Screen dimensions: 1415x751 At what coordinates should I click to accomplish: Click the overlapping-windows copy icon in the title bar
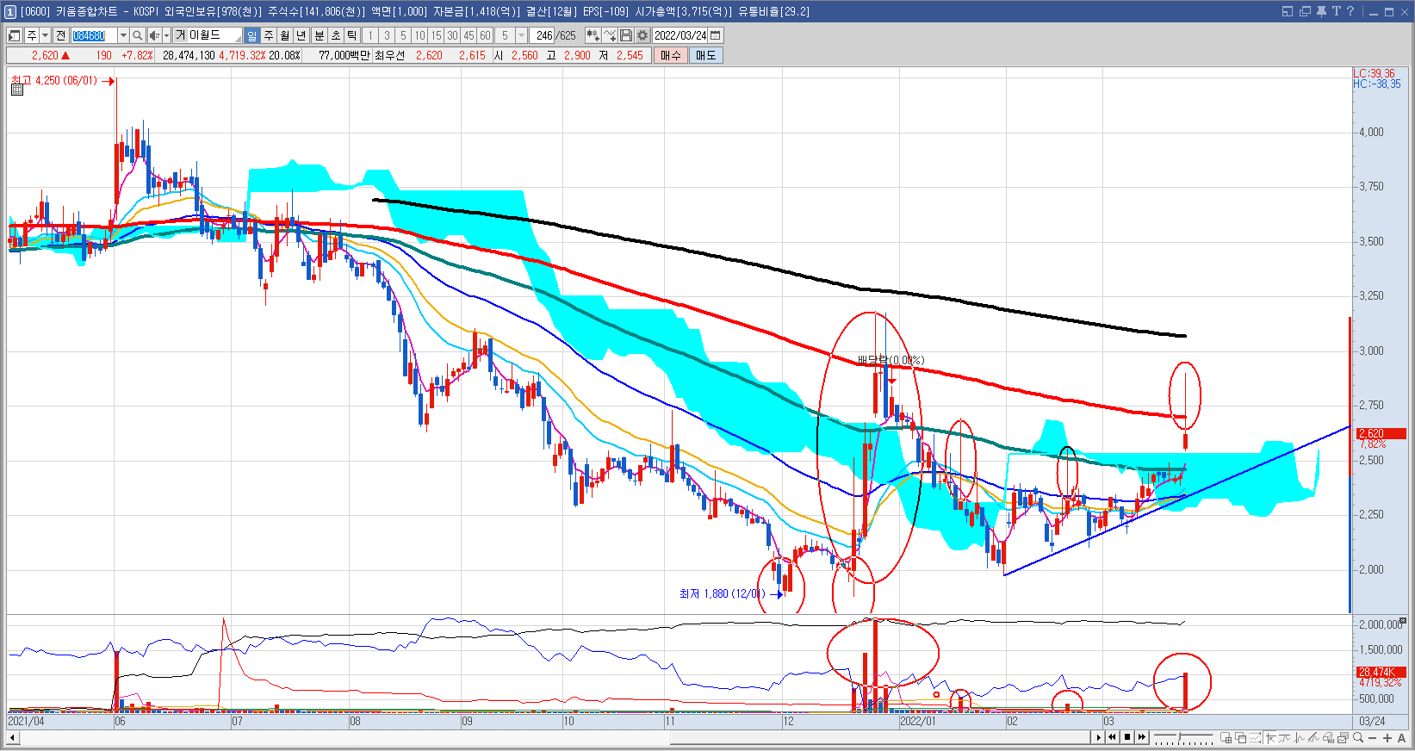(1305, 11)
